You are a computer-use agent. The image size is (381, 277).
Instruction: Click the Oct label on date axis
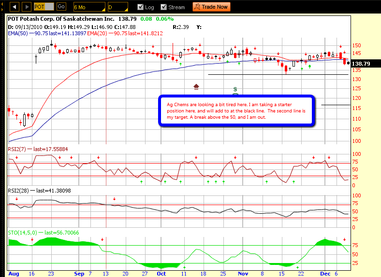point(161,274)
